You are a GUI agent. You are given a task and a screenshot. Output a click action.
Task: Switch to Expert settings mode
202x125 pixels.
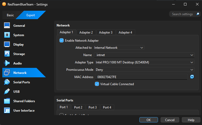click(x=31, y=15)
